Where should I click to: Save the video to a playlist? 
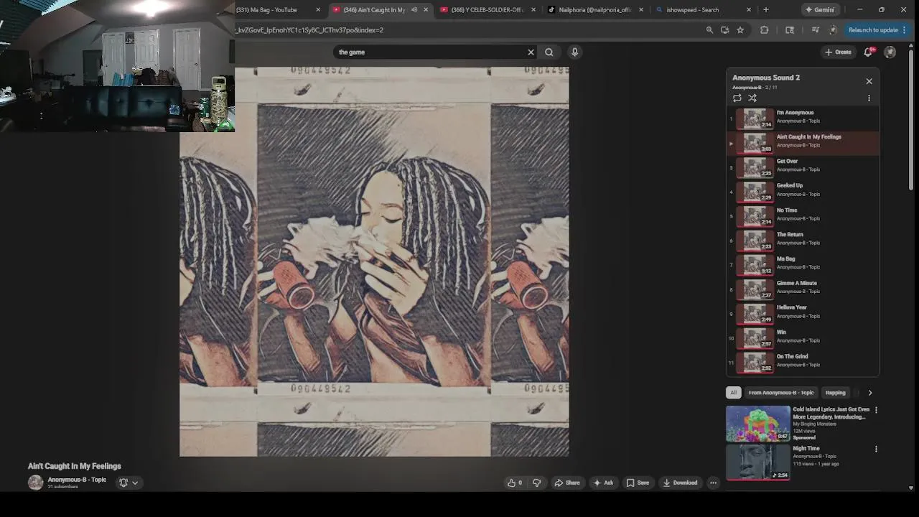coord(638,483)
